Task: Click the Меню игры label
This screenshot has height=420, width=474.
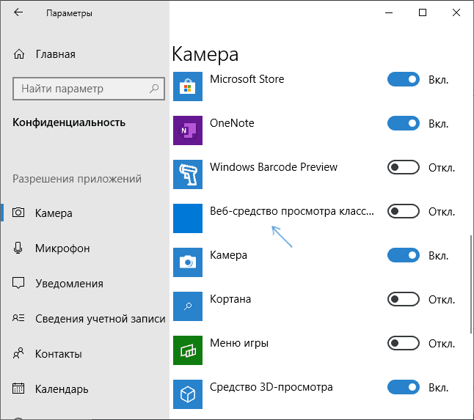Action: [x=239, y=343]
